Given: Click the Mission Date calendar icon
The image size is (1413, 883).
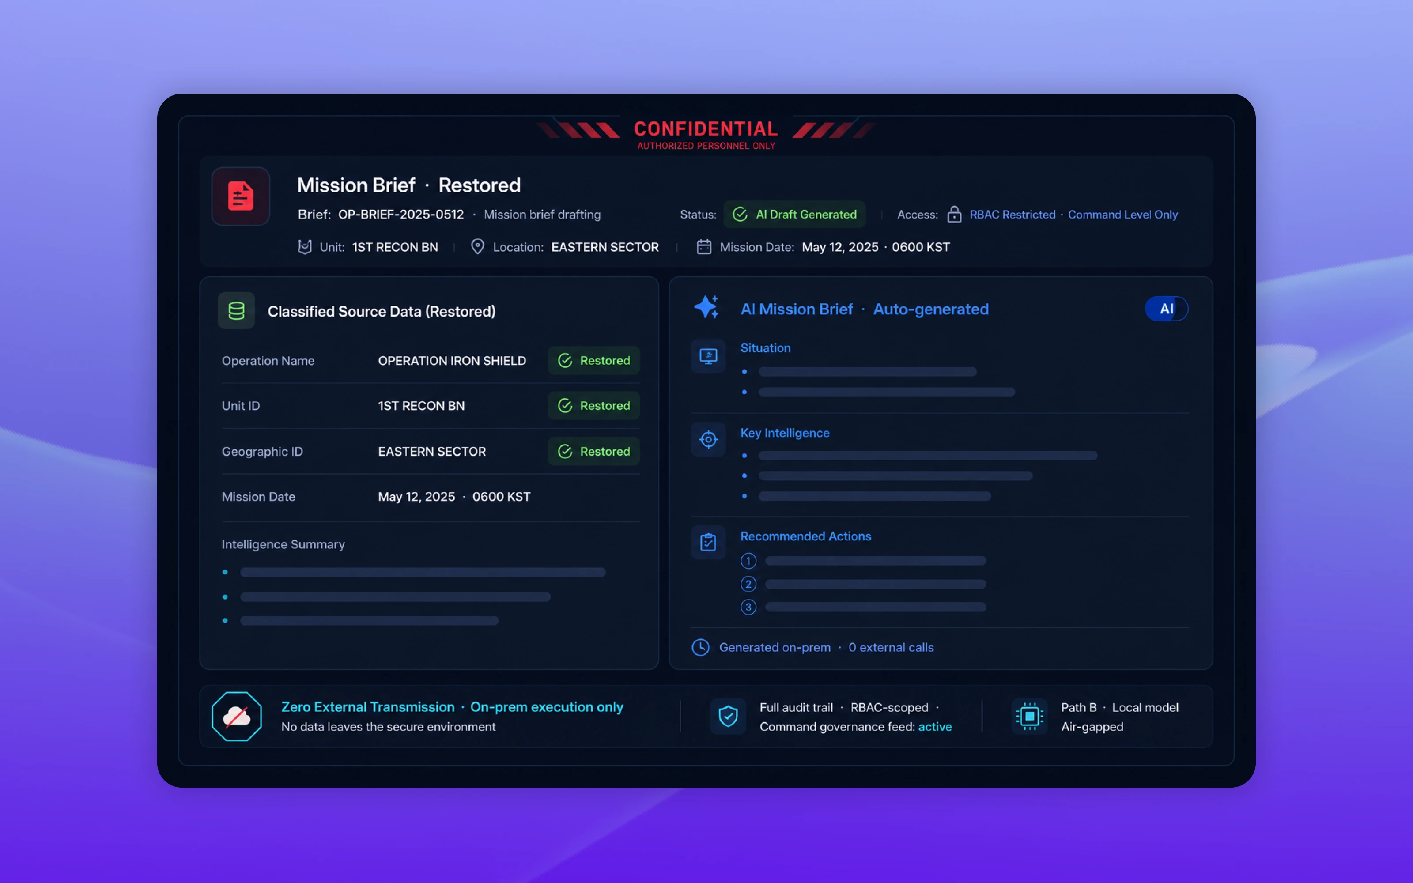Looking at the screenshot, I should [x=704, y=247].
